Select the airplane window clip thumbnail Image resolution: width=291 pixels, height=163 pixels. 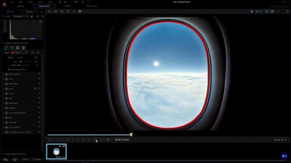click(56, 152)
